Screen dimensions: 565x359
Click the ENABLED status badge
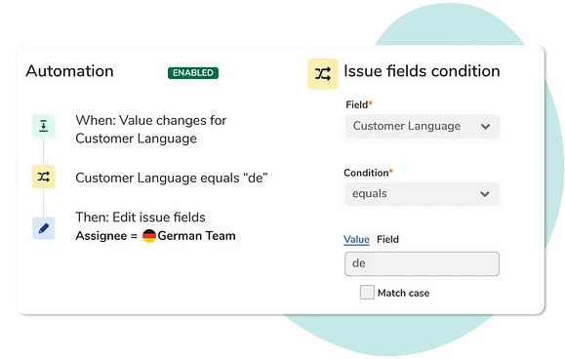pyautogui.click(x=193, y=73)
